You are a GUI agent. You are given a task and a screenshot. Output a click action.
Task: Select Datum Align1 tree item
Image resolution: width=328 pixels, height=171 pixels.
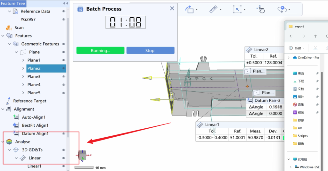[35, 133]
